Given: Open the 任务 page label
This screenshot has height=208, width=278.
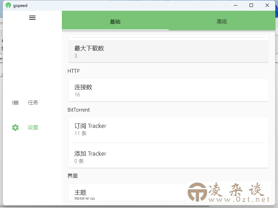Looking at the screenshot, I should (x=33, y=103).
